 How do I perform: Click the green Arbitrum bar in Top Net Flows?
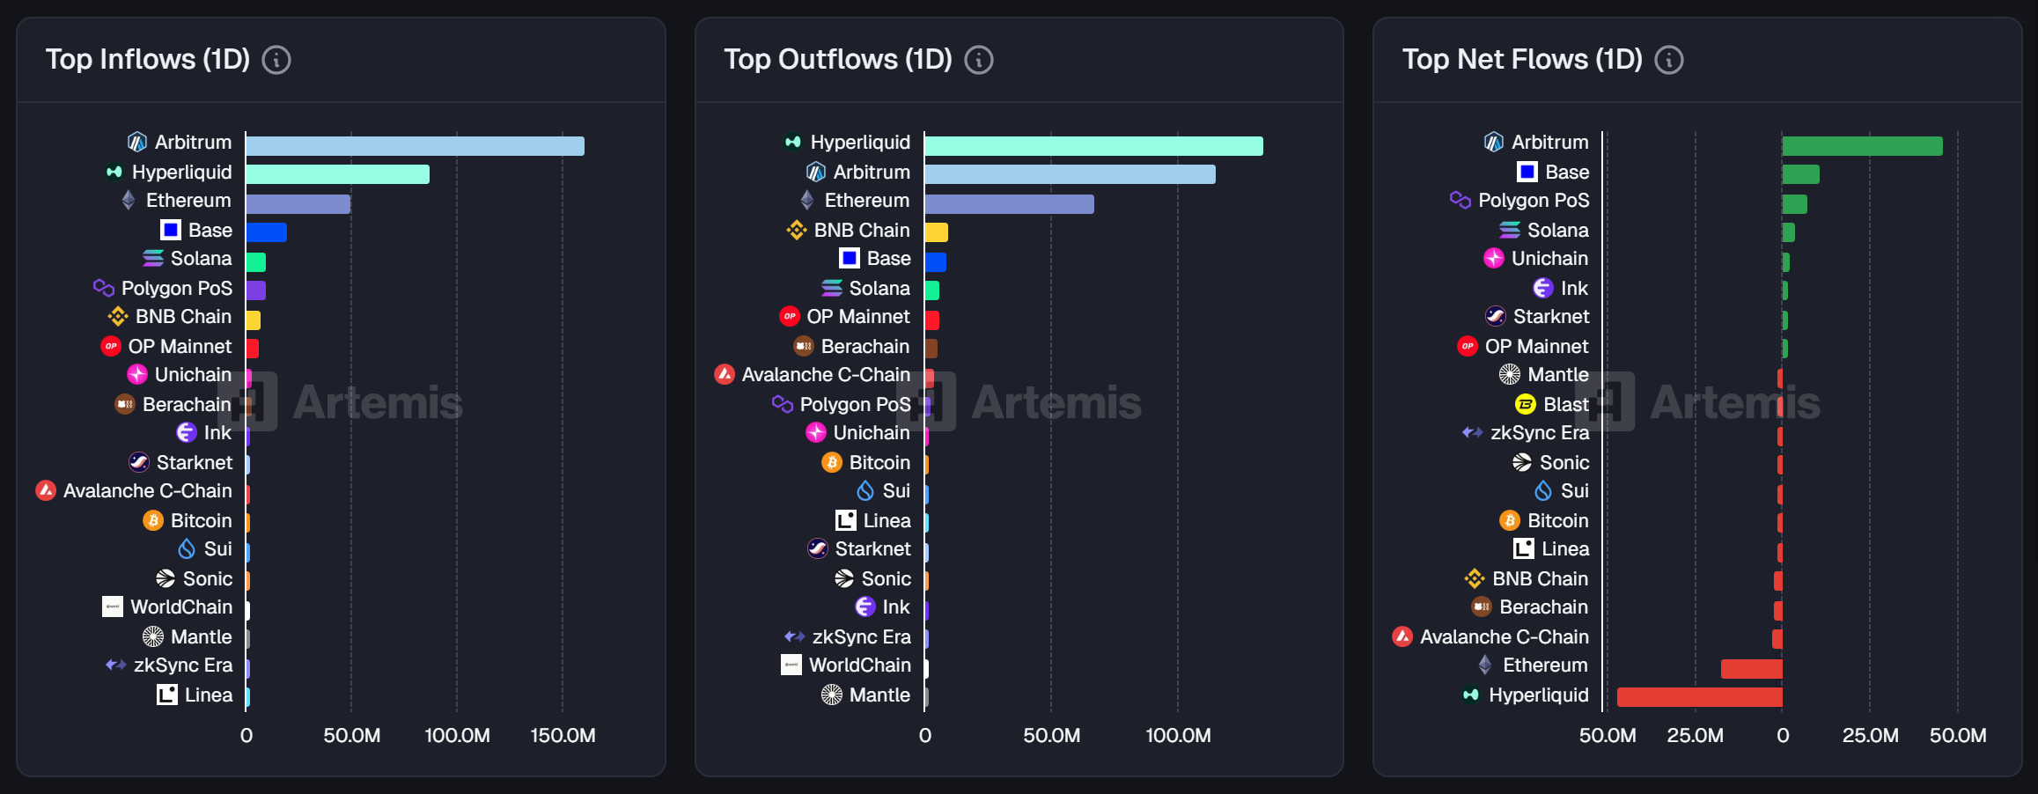click(x=1862, y=146)
